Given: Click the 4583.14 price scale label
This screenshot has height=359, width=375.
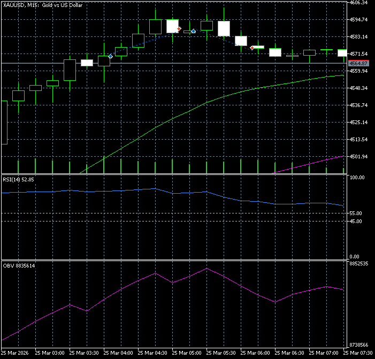Looking at the screenshot, I should pos(358,37).
